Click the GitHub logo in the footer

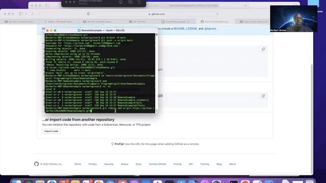tap(36, 164)
